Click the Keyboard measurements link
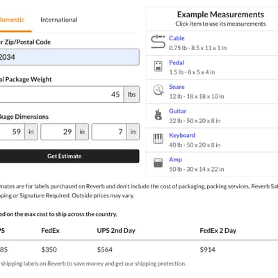The image size is (278, 278). [182, 136]
